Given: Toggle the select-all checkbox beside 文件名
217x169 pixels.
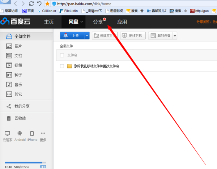Looking at the screenshot, I should 62,55.
